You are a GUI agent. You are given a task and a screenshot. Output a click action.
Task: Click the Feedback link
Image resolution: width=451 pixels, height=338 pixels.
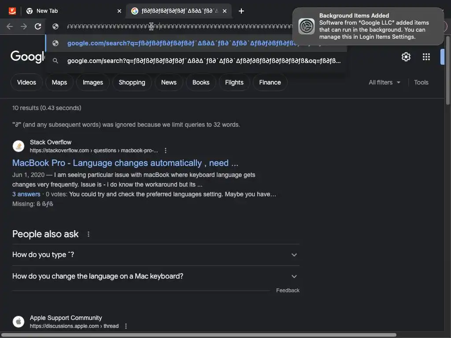(x=288, y=290)
